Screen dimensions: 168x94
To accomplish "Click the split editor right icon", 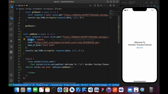I will coord(114,5).
